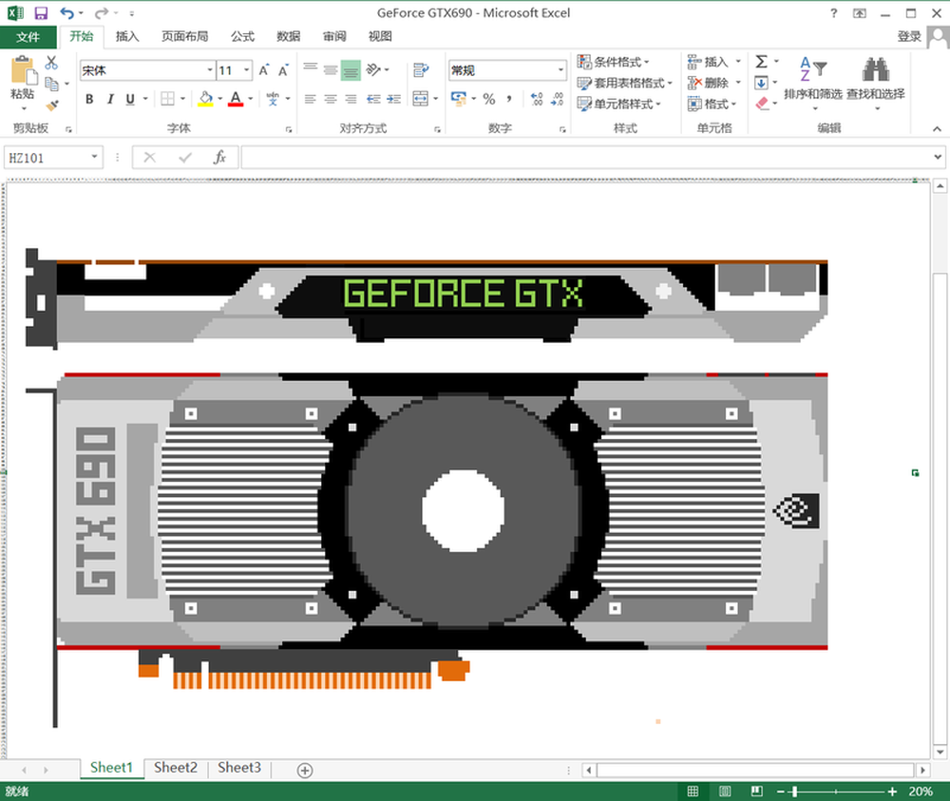Expand the formula bar chevron

(938, 158)
